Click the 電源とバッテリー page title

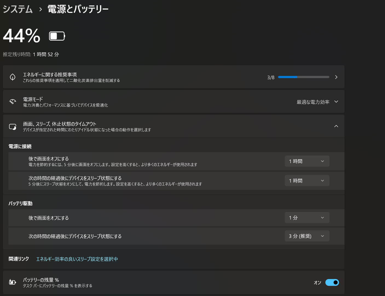point(78,9)
